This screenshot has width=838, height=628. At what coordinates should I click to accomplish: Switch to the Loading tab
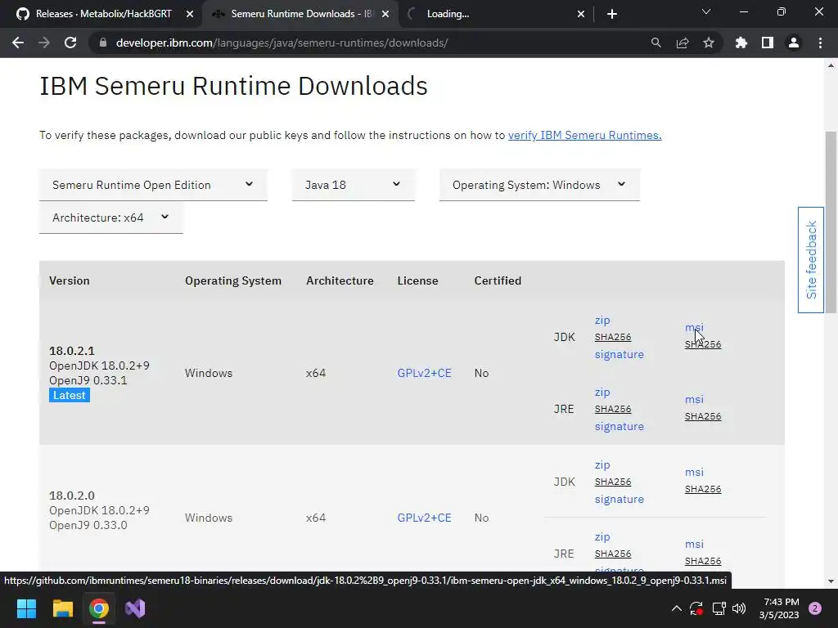pos(495,14)
